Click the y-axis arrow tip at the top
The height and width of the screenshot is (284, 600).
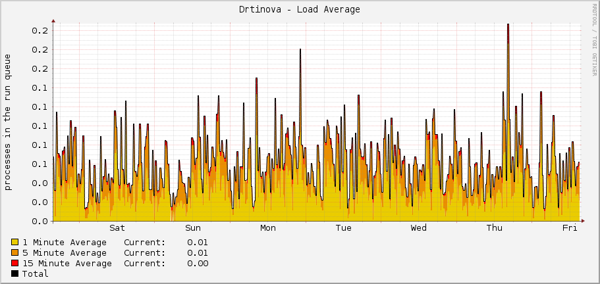coord(53,21)
